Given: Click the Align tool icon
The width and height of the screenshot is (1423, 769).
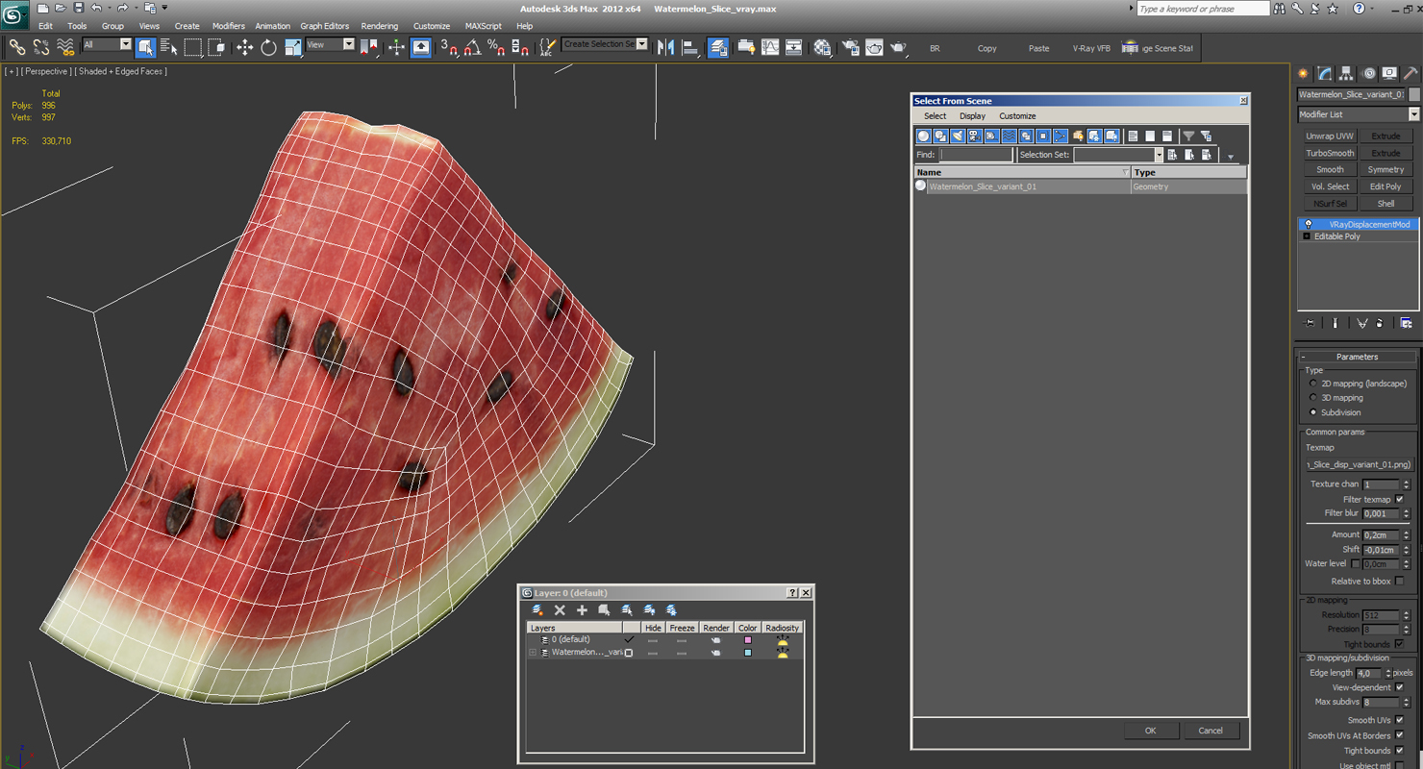Looking at the screenshot, I should pyautogui.click(x=689, y=47).
